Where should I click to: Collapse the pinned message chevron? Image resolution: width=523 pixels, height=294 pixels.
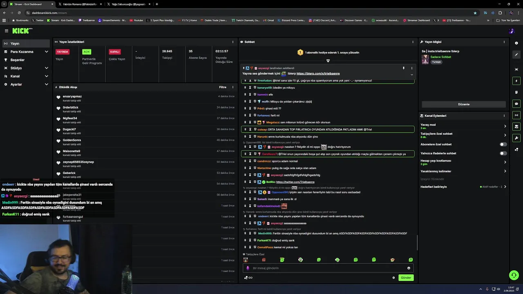411,75
